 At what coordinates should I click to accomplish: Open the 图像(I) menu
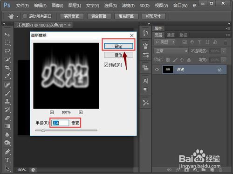pyautogui.click(x=57, y=6)
